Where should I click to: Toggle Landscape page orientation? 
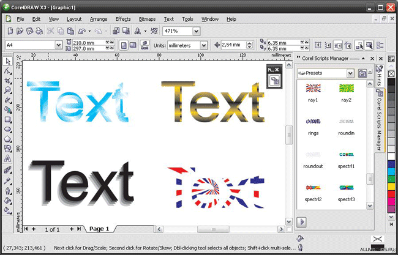pyautogui.click(x=133, y=45)
